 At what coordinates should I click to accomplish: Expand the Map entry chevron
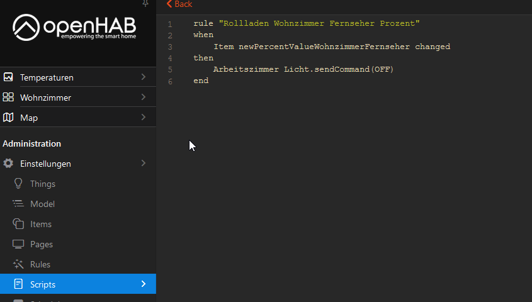(x=144, y=117)
